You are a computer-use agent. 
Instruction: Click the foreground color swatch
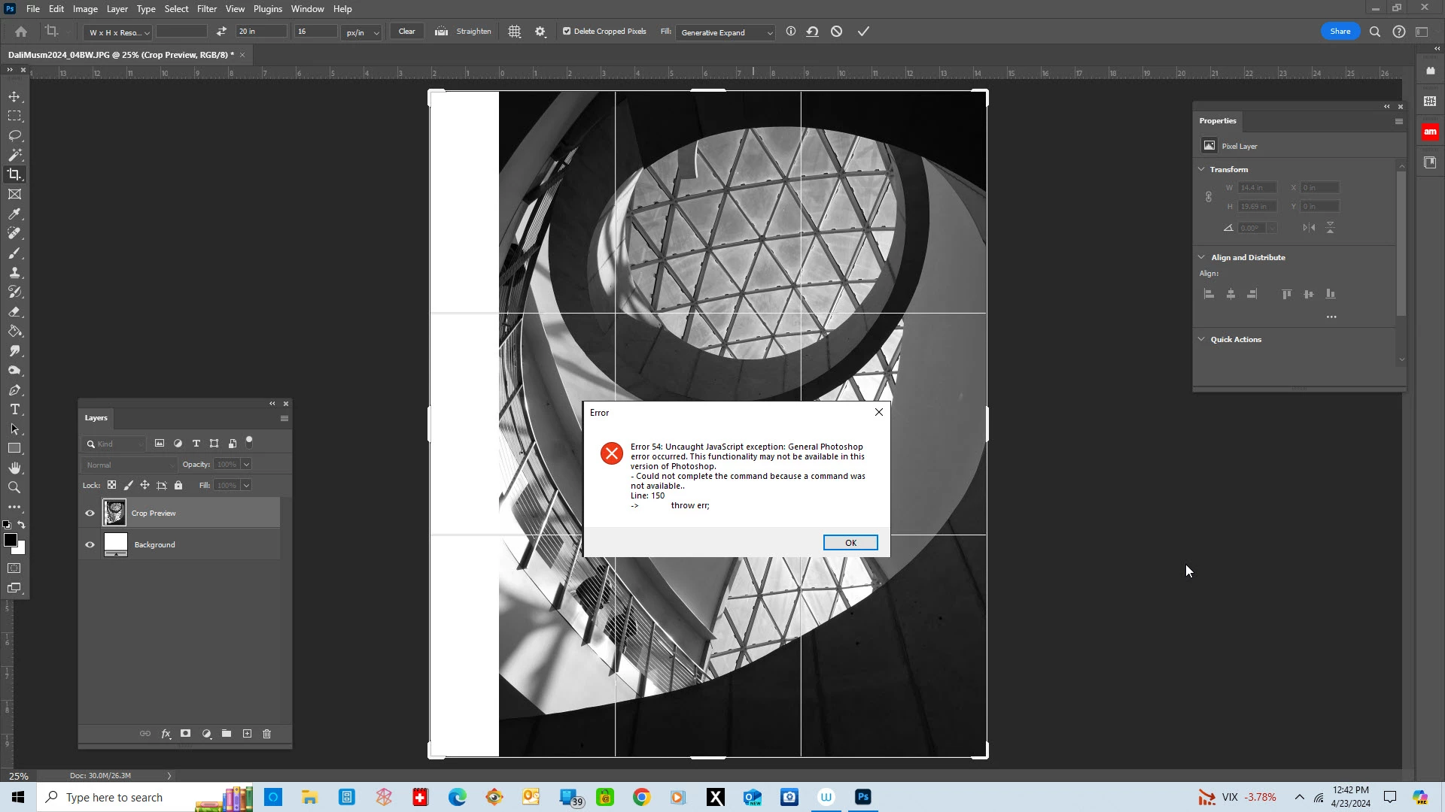coord(11,541)
